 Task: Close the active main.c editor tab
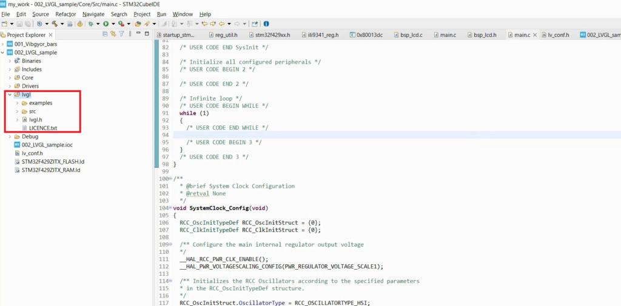point(535,35)
